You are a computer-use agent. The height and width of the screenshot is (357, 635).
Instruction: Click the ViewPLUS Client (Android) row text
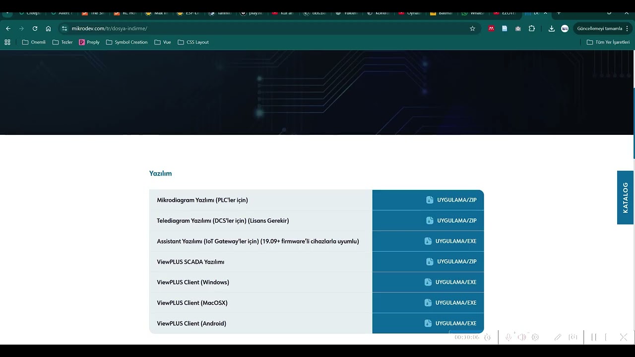[191, 323]
